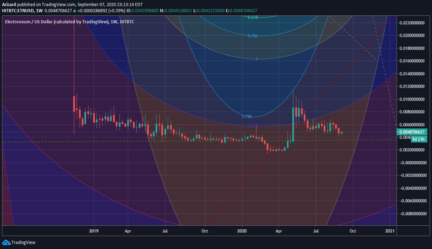The image size is (432, 249).
Task: Click the 0.0120000000 price axis label
Action: 413,86
